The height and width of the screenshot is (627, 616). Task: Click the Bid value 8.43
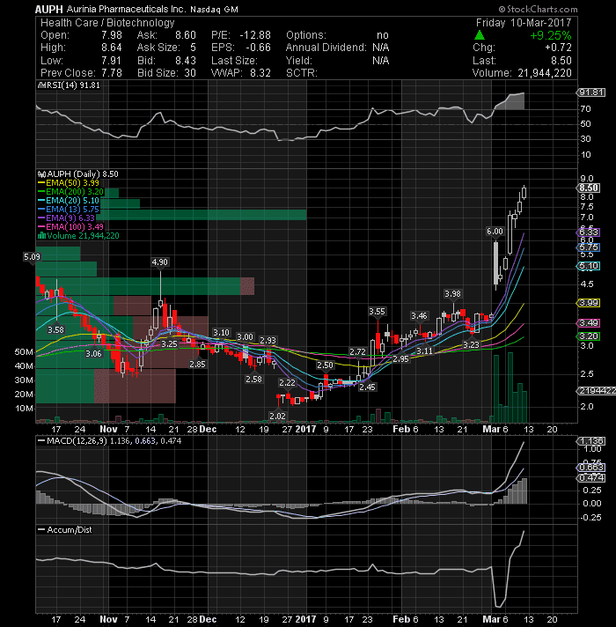[186, 61]
